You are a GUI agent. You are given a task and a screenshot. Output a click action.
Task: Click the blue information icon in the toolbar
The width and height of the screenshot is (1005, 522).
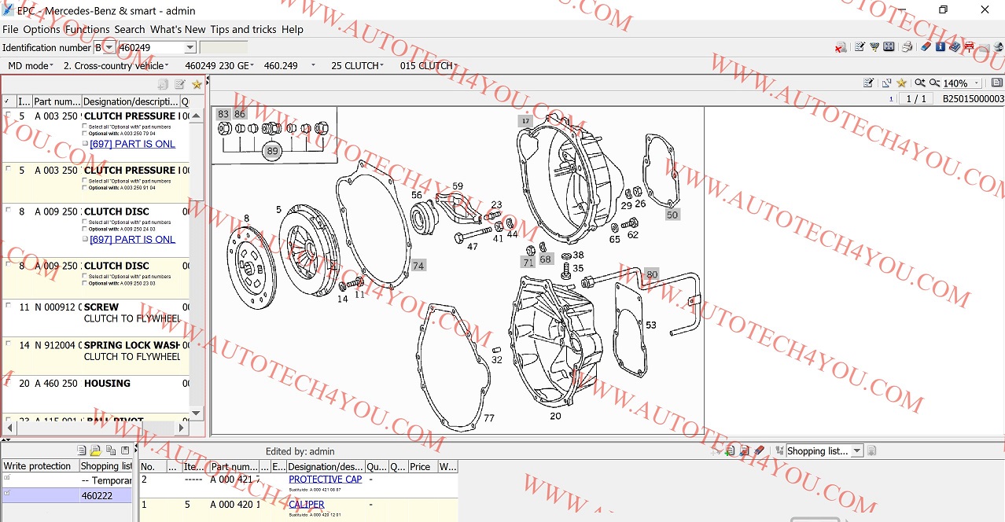tap(941, 47)
